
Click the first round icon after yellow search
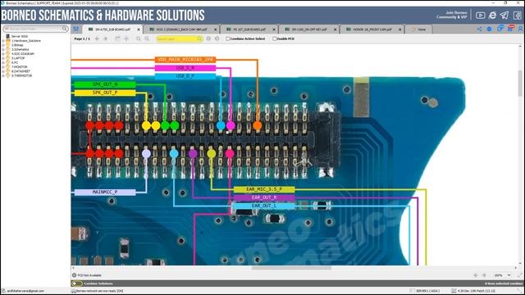point(208,39)
